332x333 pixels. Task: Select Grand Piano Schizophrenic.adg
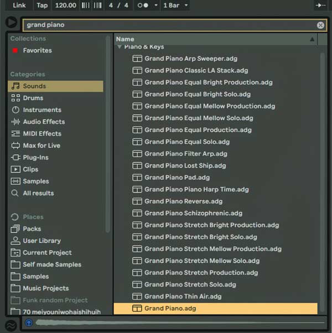[x=216, y=213]
